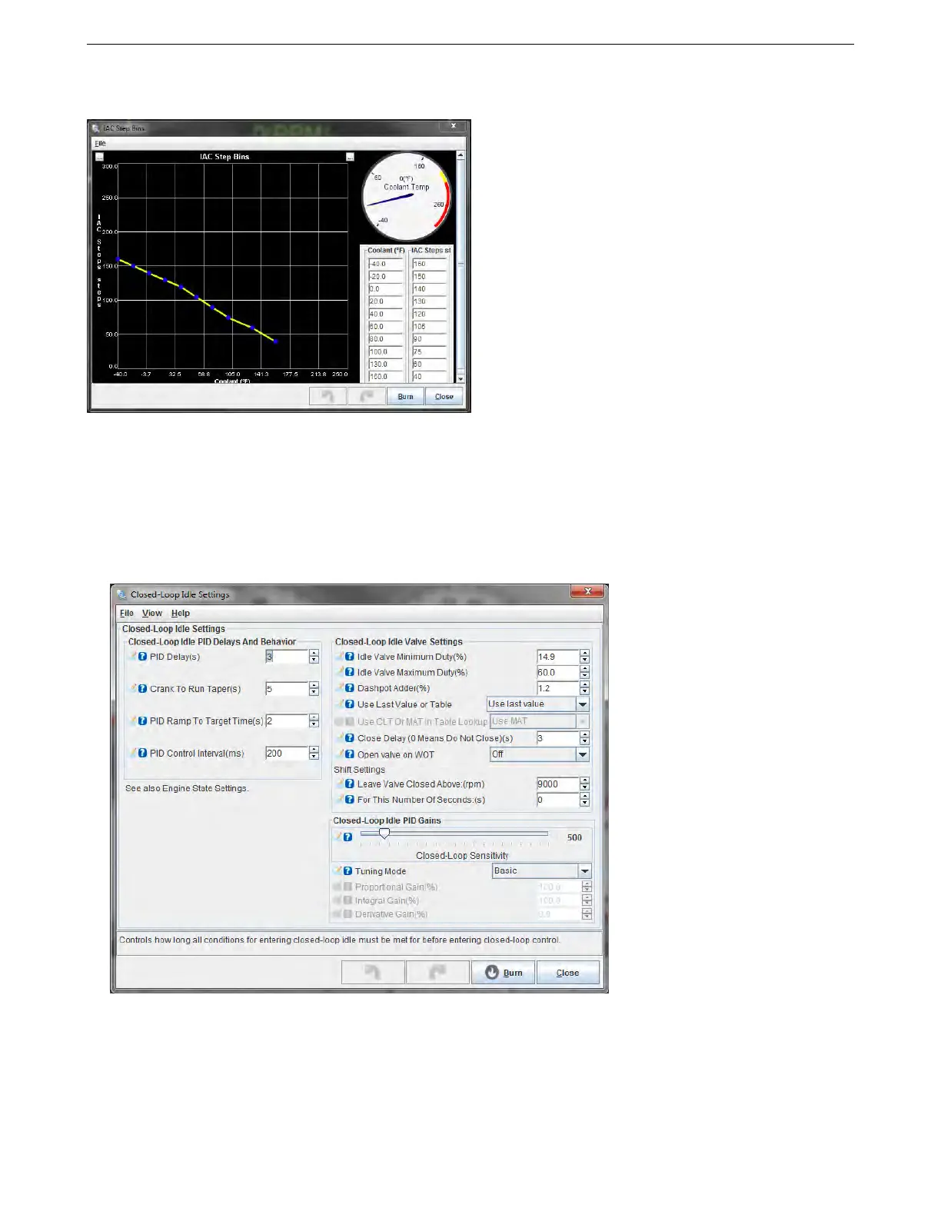The width and height of the screenshot is (941, 1218).
Task: Click the pencil icon beside Dashpot Adder(%)
Action: tap(340, 687)
